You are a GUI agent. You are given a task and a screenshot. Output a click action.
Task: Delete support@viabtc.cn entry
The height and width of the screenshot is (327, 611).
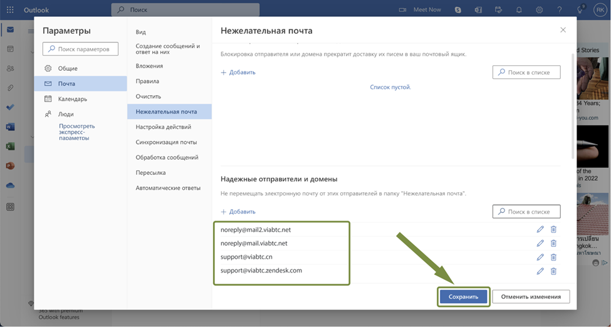tap(553, 257)
